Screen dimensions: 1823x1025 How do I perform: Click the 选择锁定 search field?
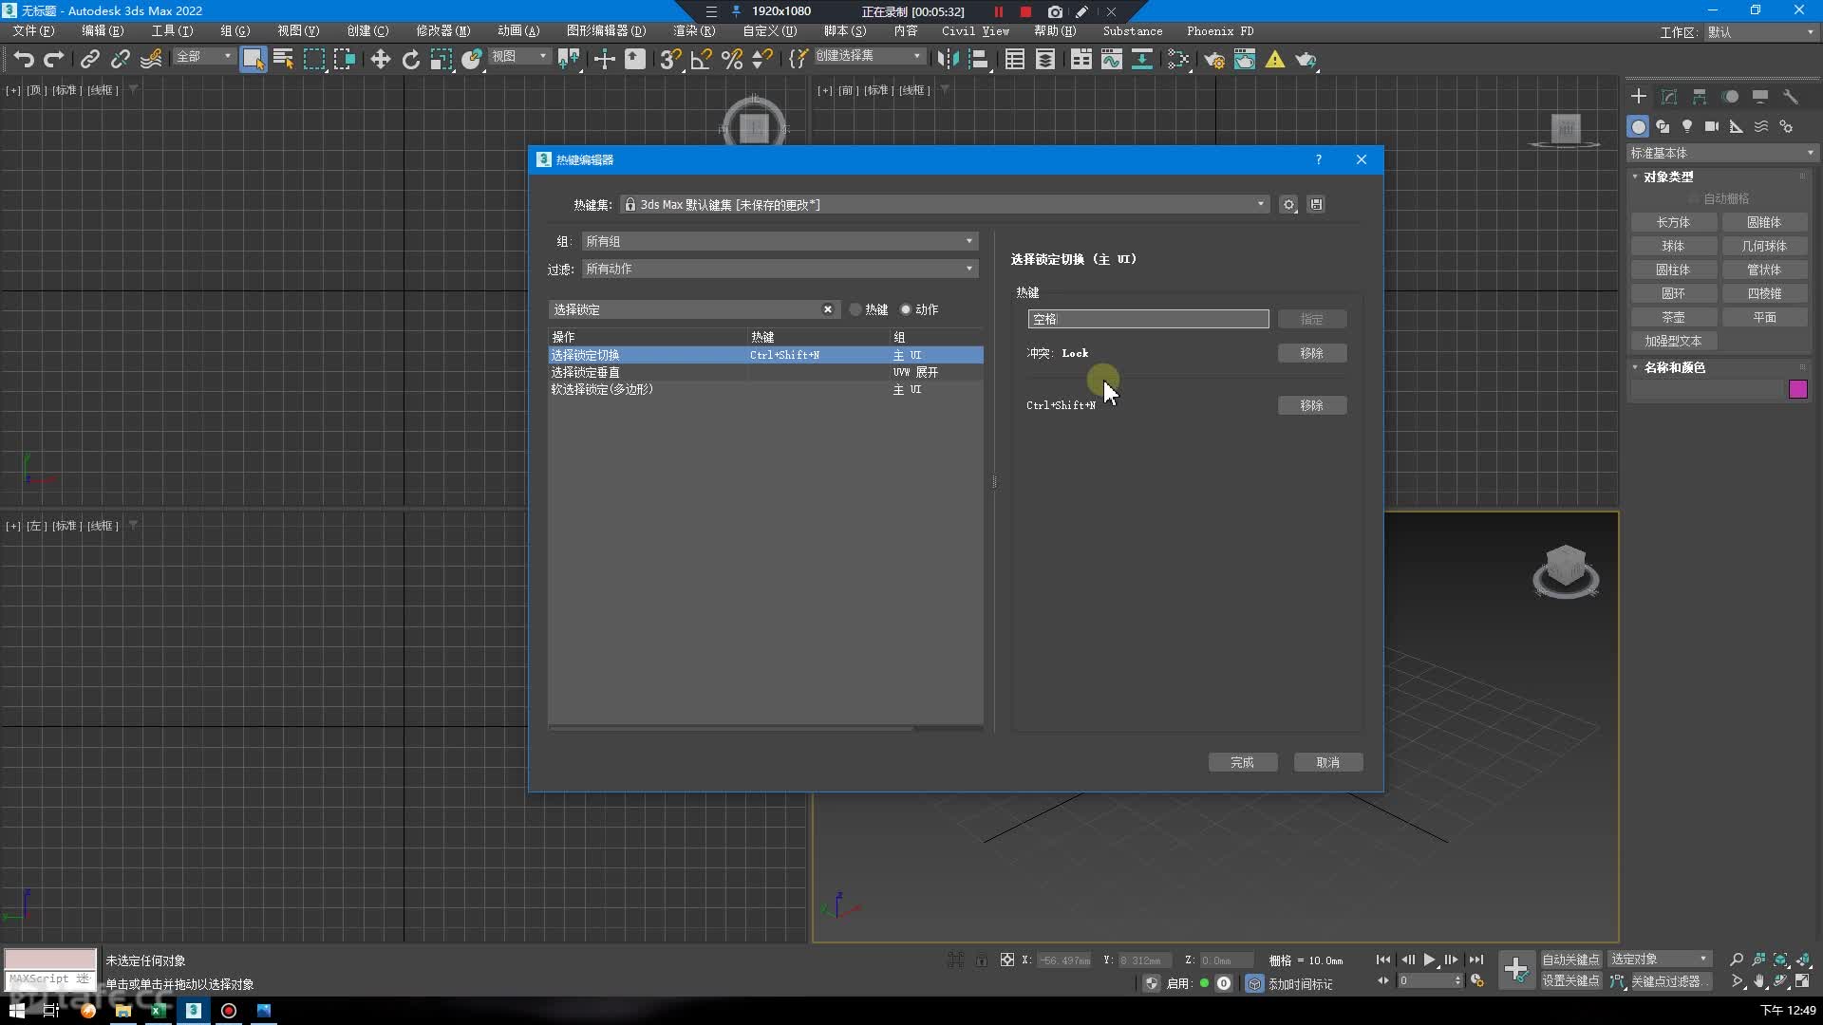(x=685, y=309)
